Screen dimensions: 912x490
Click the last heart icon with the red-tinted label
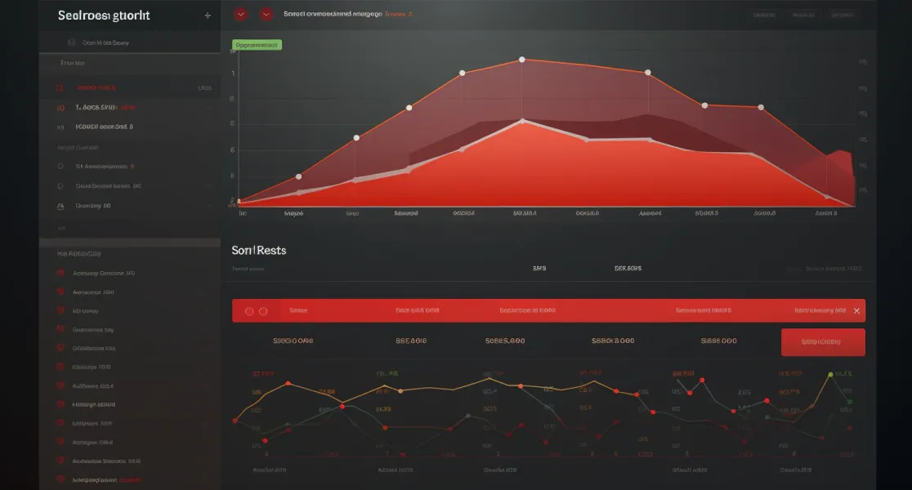[60, 479]
